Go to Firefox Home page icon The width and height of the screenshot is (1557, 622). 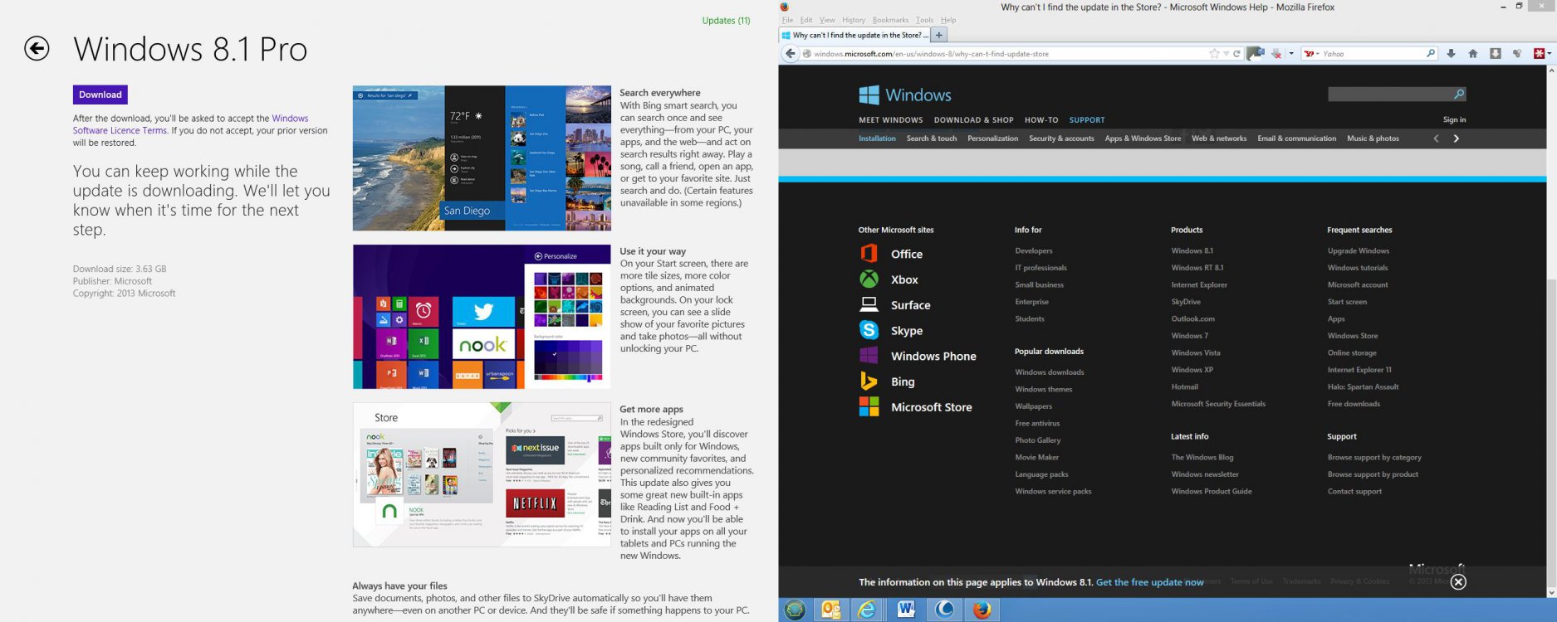1473,54
